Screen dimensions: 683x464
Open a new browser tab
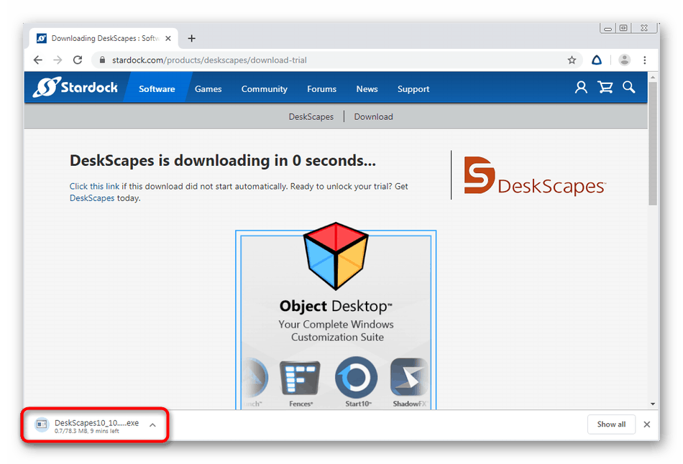click(192, 38)
